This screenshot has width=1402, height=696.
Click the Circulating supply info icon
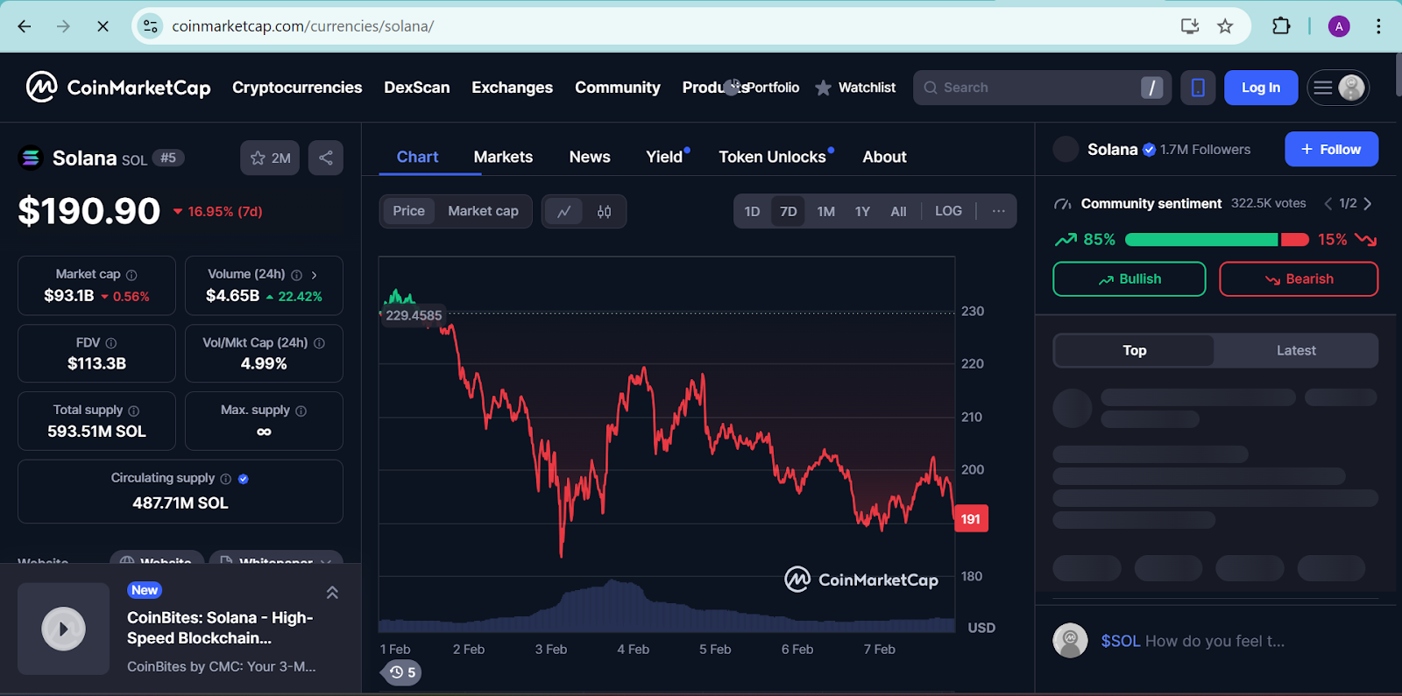[225, 479]
